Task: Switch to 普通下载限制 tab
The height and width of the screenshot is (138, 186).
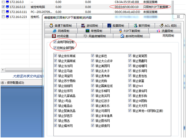Action: (61, 26)
